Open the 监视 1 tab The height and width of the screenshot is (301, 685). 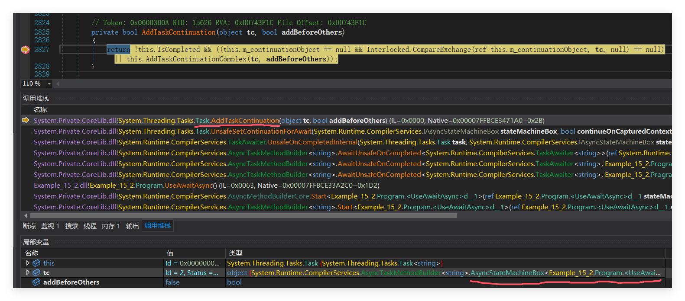(x=50, y=226)
